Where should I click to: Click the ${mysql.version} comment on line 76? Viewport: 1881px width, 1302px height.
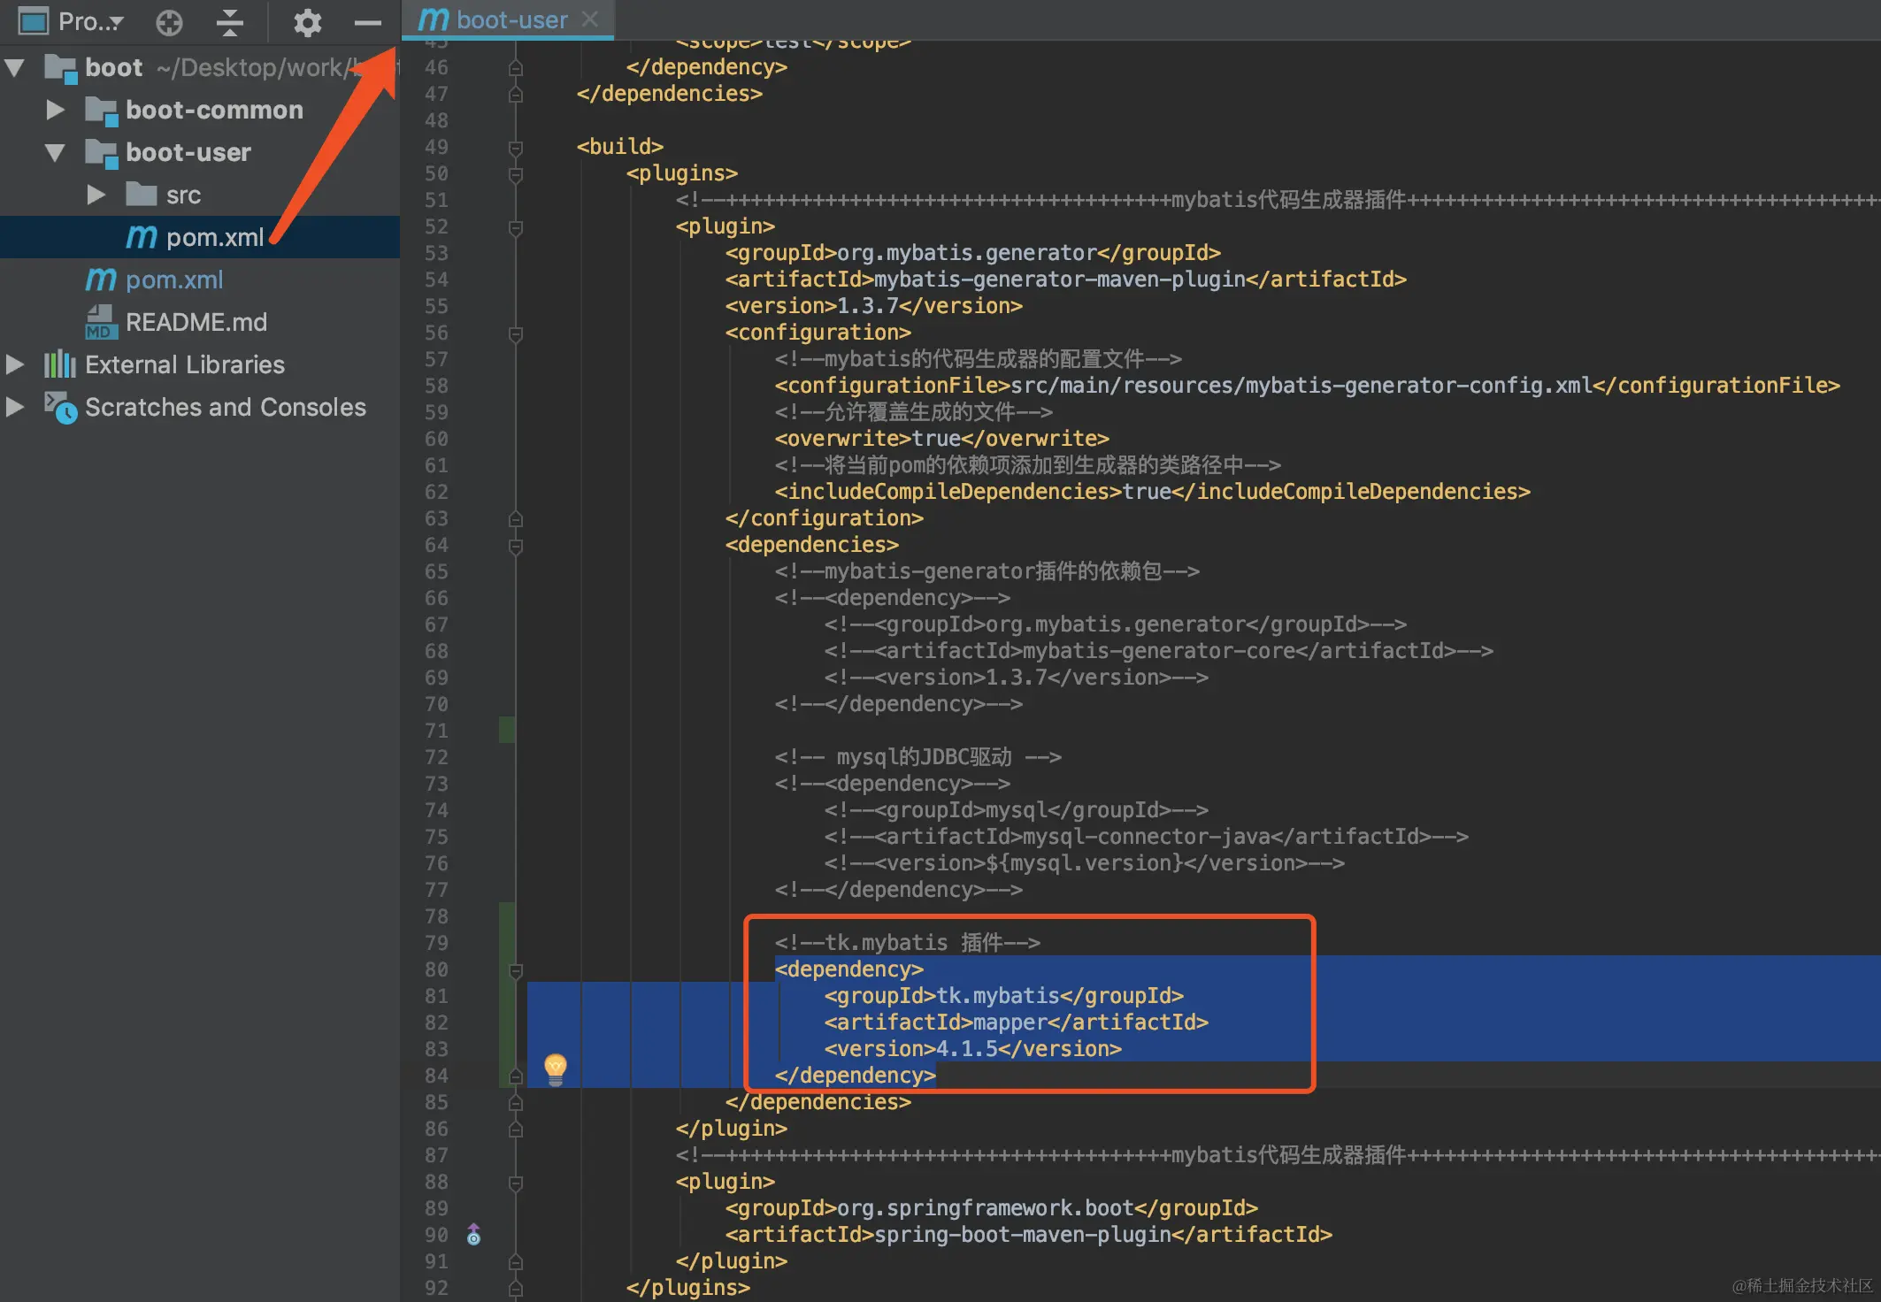(x=1085, y=863)
